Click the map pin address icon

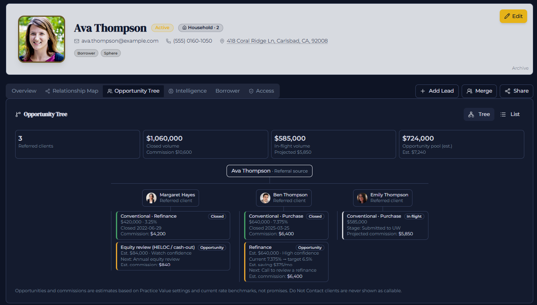222,41
